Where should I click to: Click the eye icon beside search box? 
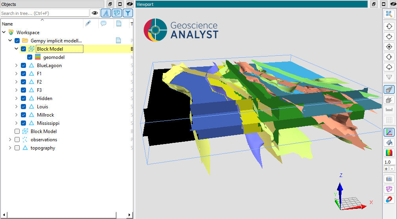(x=94, y=13)
